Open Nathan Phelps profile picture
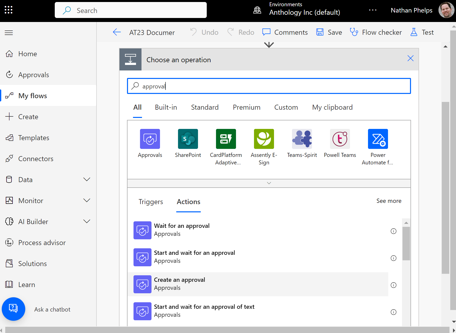The height and width of the screenshot is (333, 456). [446, 10]
